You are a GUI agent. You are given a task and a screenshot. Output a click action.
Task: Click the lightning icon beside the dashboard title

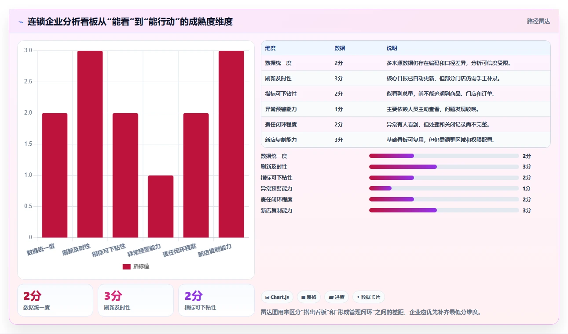point(21,22)
